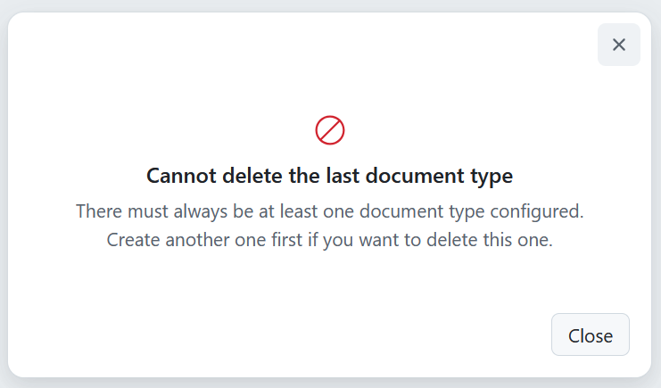Click the heading "Cannot delete the last document type"
The width and height of the screenshot is (661, 388).
(330, 176)
